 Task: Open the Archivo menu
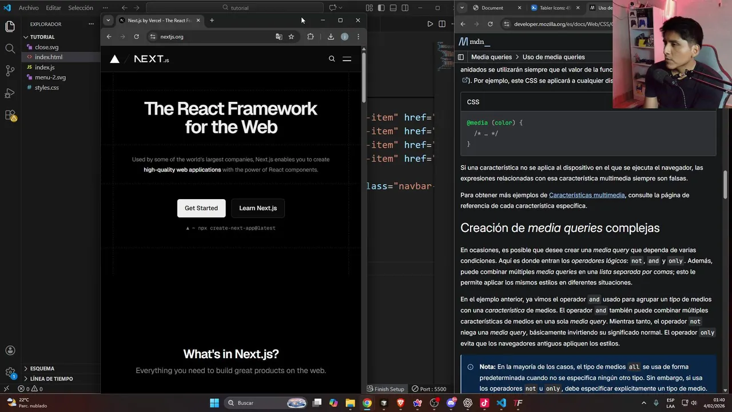[29, 8]
